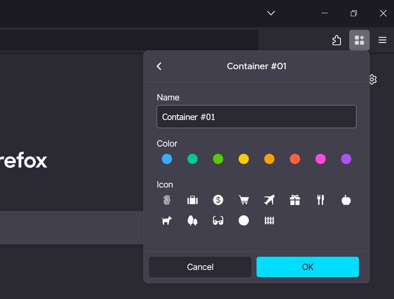Confirm the container with OK
The width and height of the screenshot is (394, 299).
[x=308, y=267]
